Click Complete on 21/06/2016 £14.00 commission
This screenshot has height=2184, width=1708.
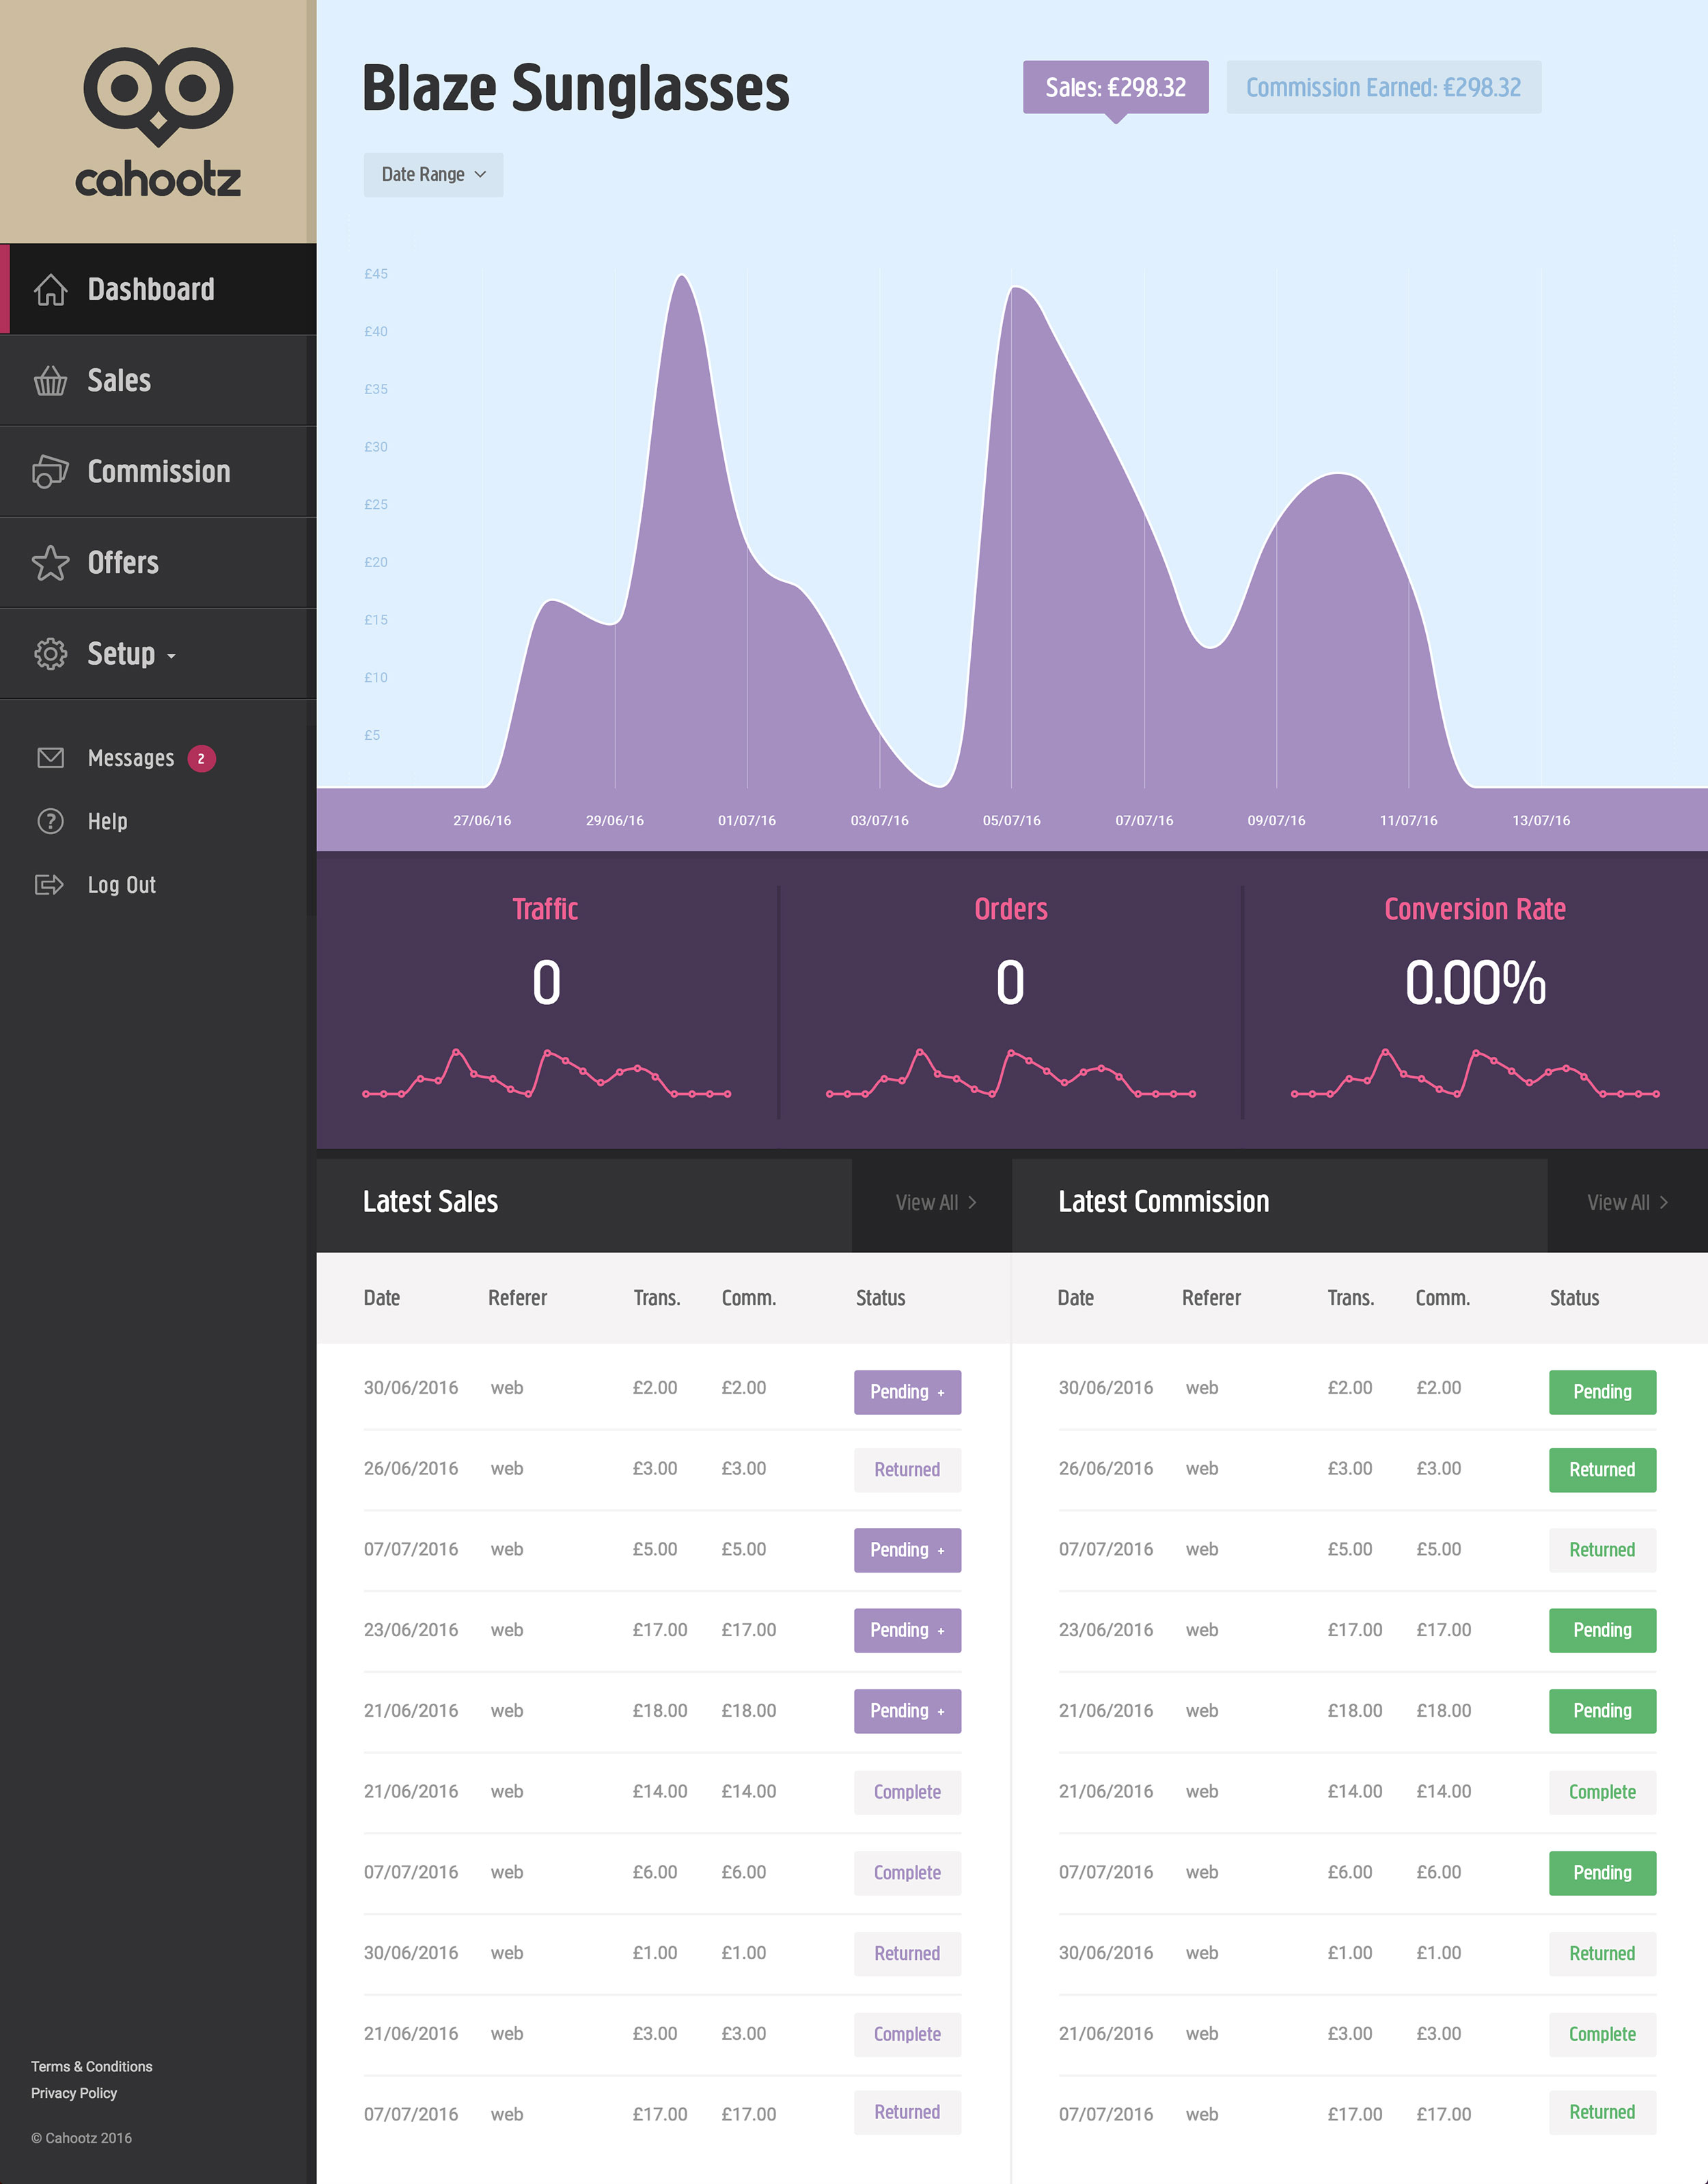tap(1602, 1792)
